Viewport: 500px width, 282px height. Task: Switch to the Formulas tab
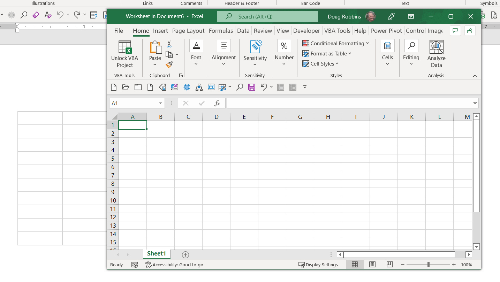point(221,31)
